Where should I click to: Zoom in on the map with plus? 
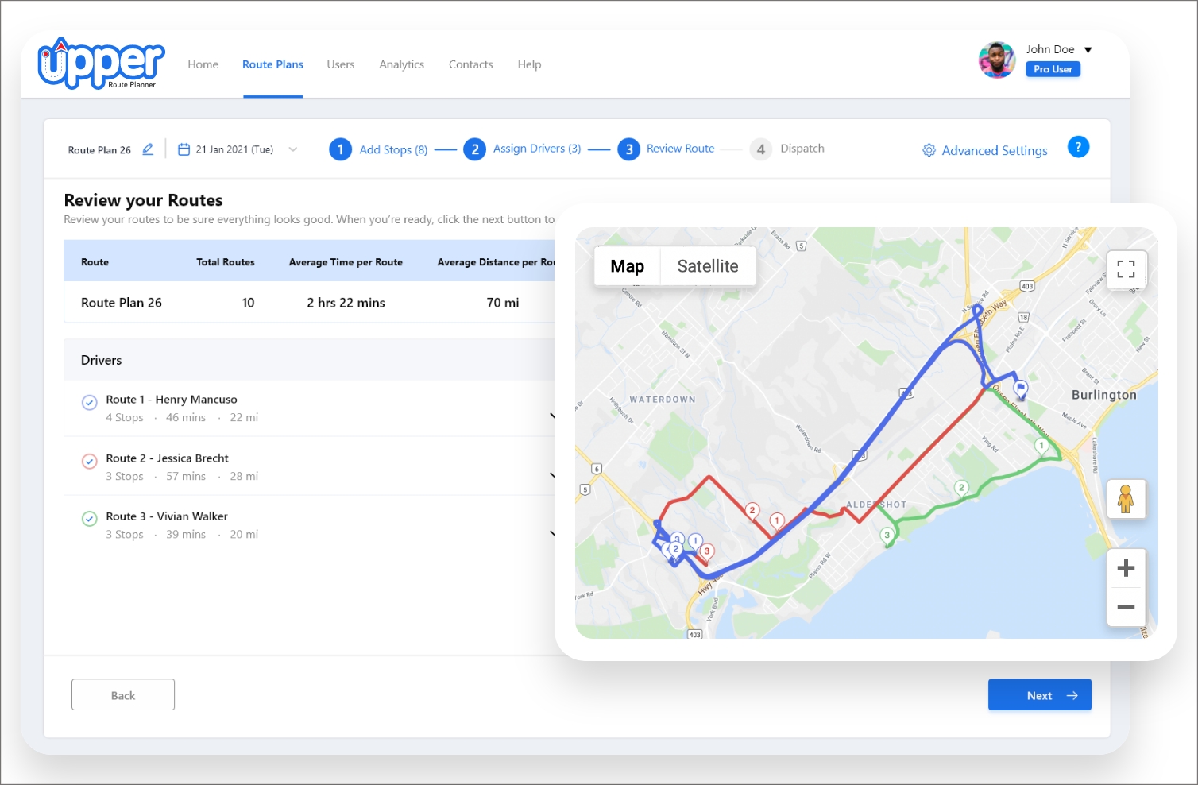[1126, 568]
